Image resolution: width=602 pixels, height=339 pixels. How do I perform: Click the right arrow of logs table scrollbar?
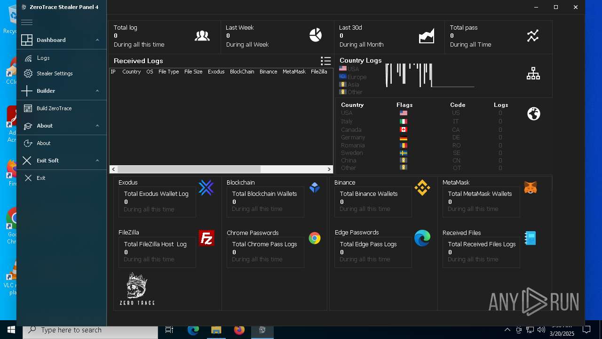[329, 169]
